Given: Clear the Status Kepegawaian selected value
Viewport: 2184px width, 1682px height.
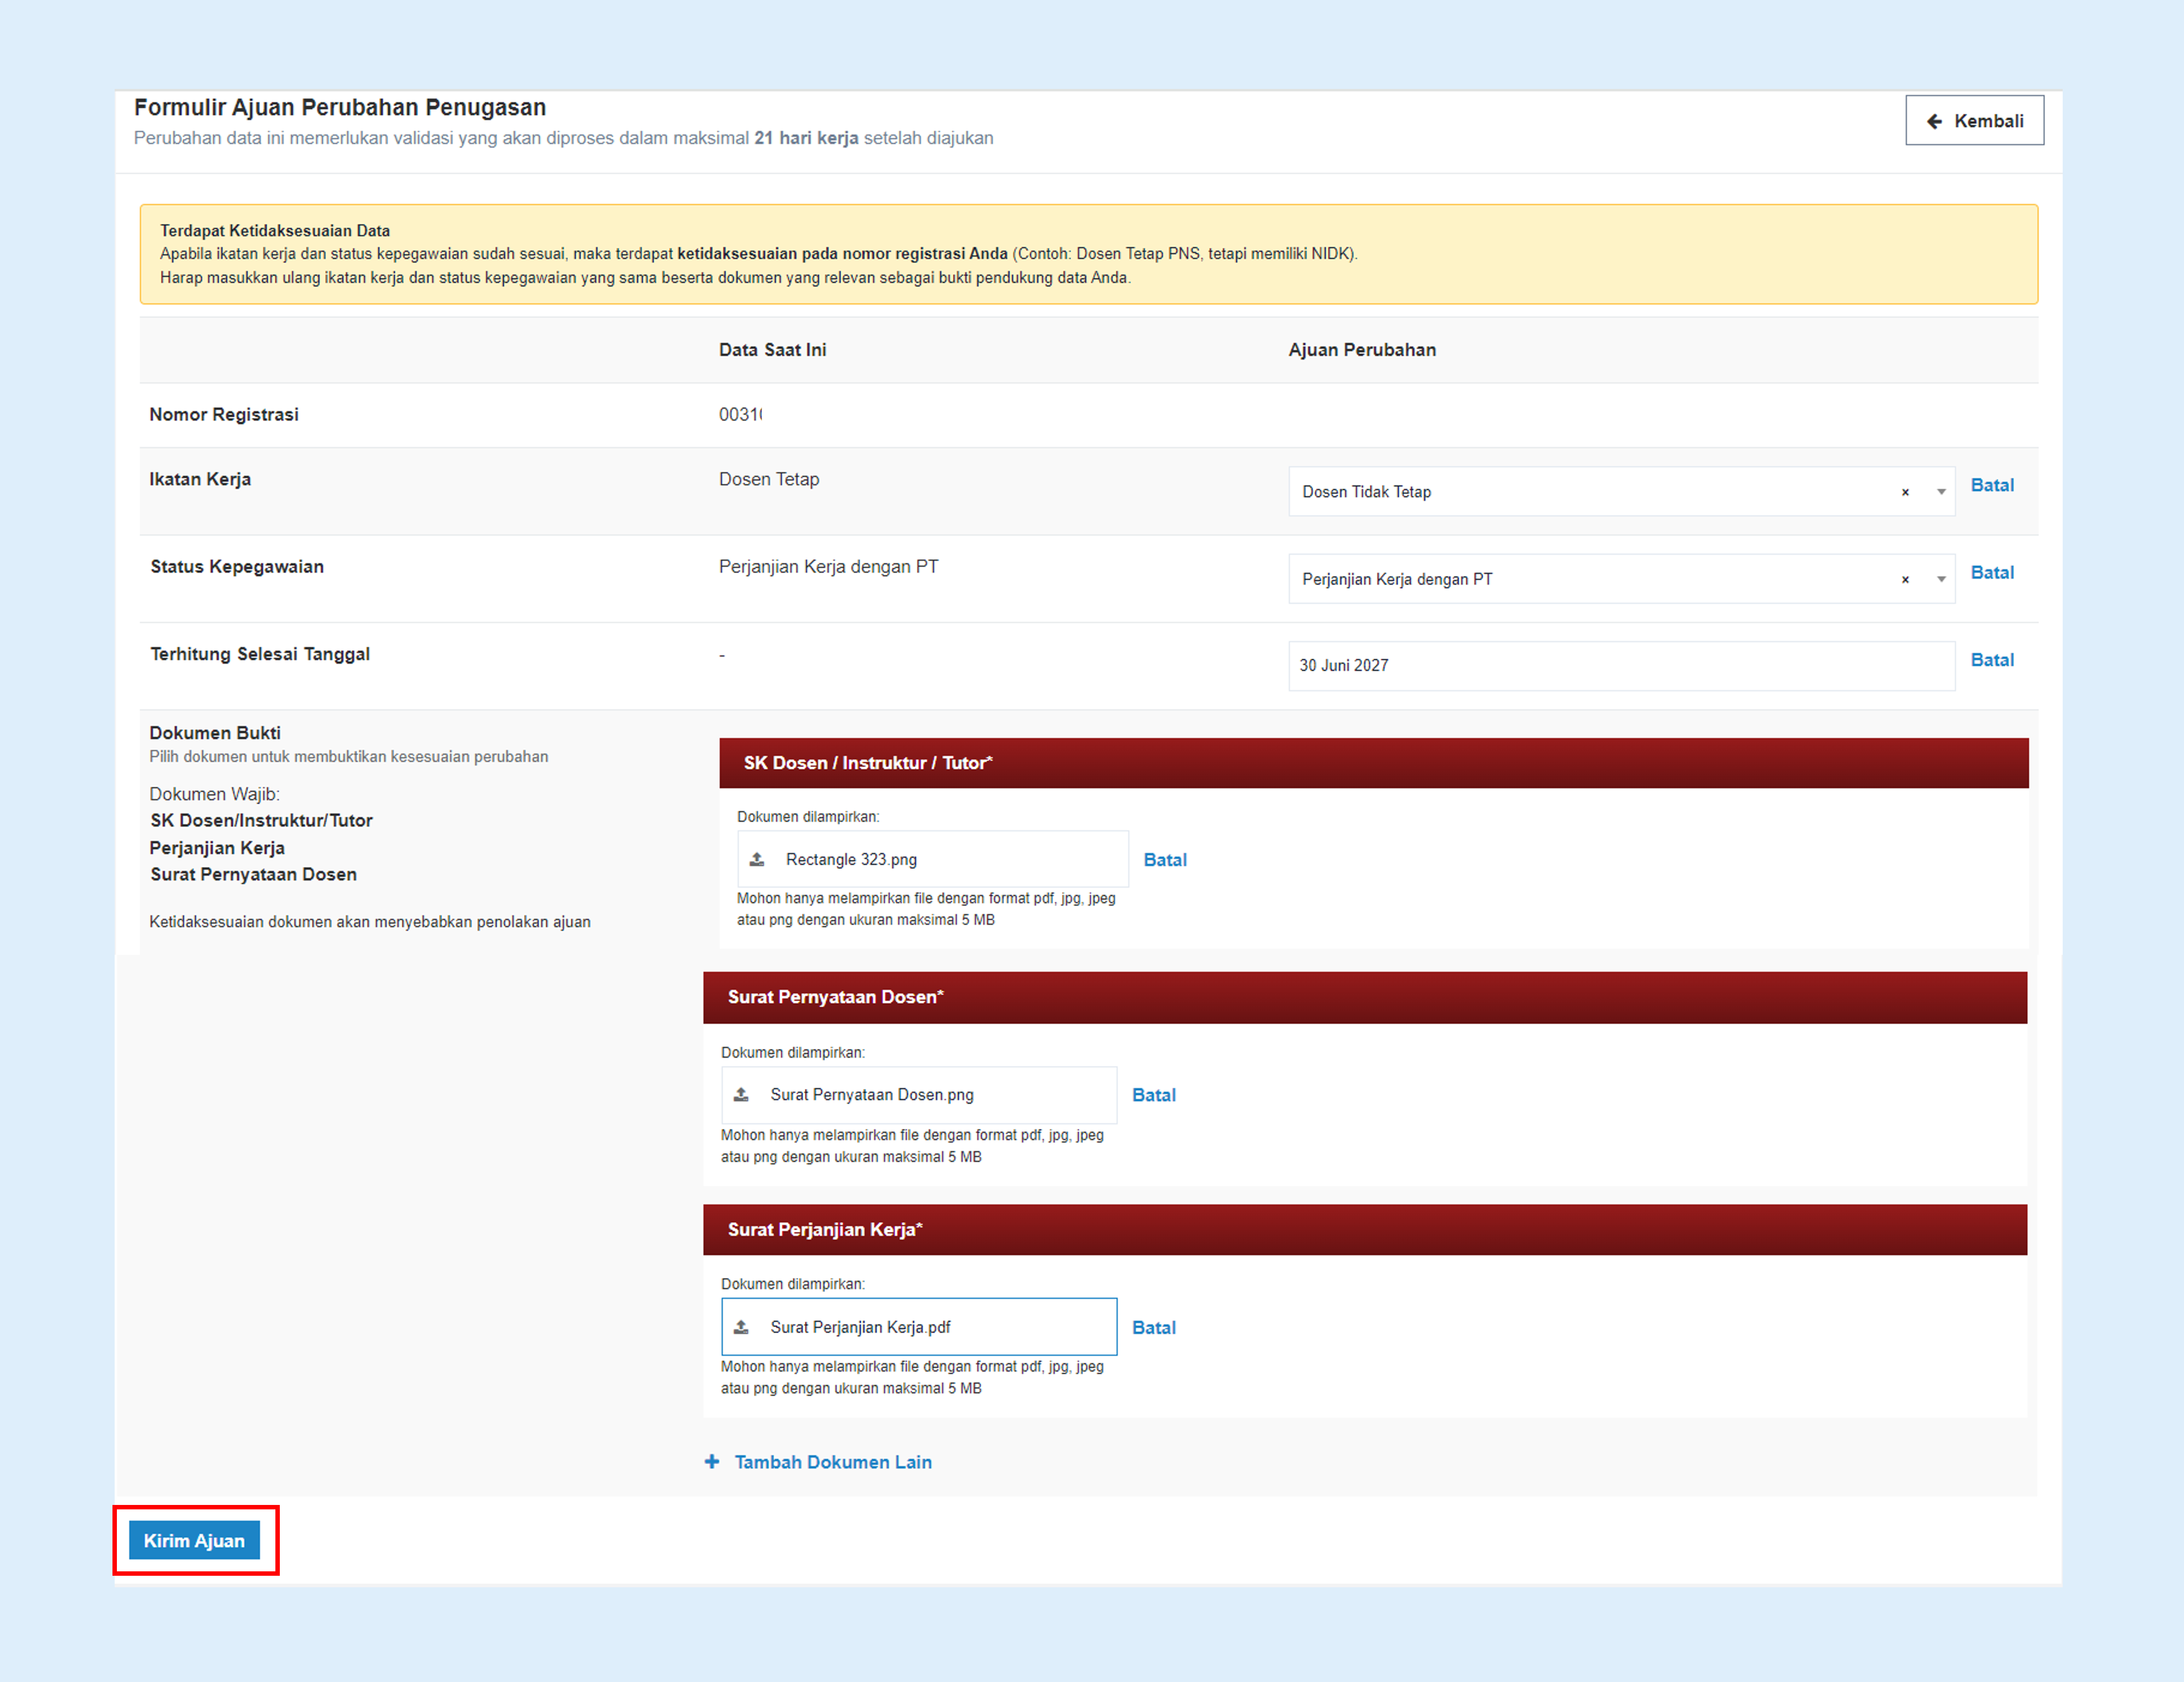Looking at the screenshot, I should (1905, 579).
